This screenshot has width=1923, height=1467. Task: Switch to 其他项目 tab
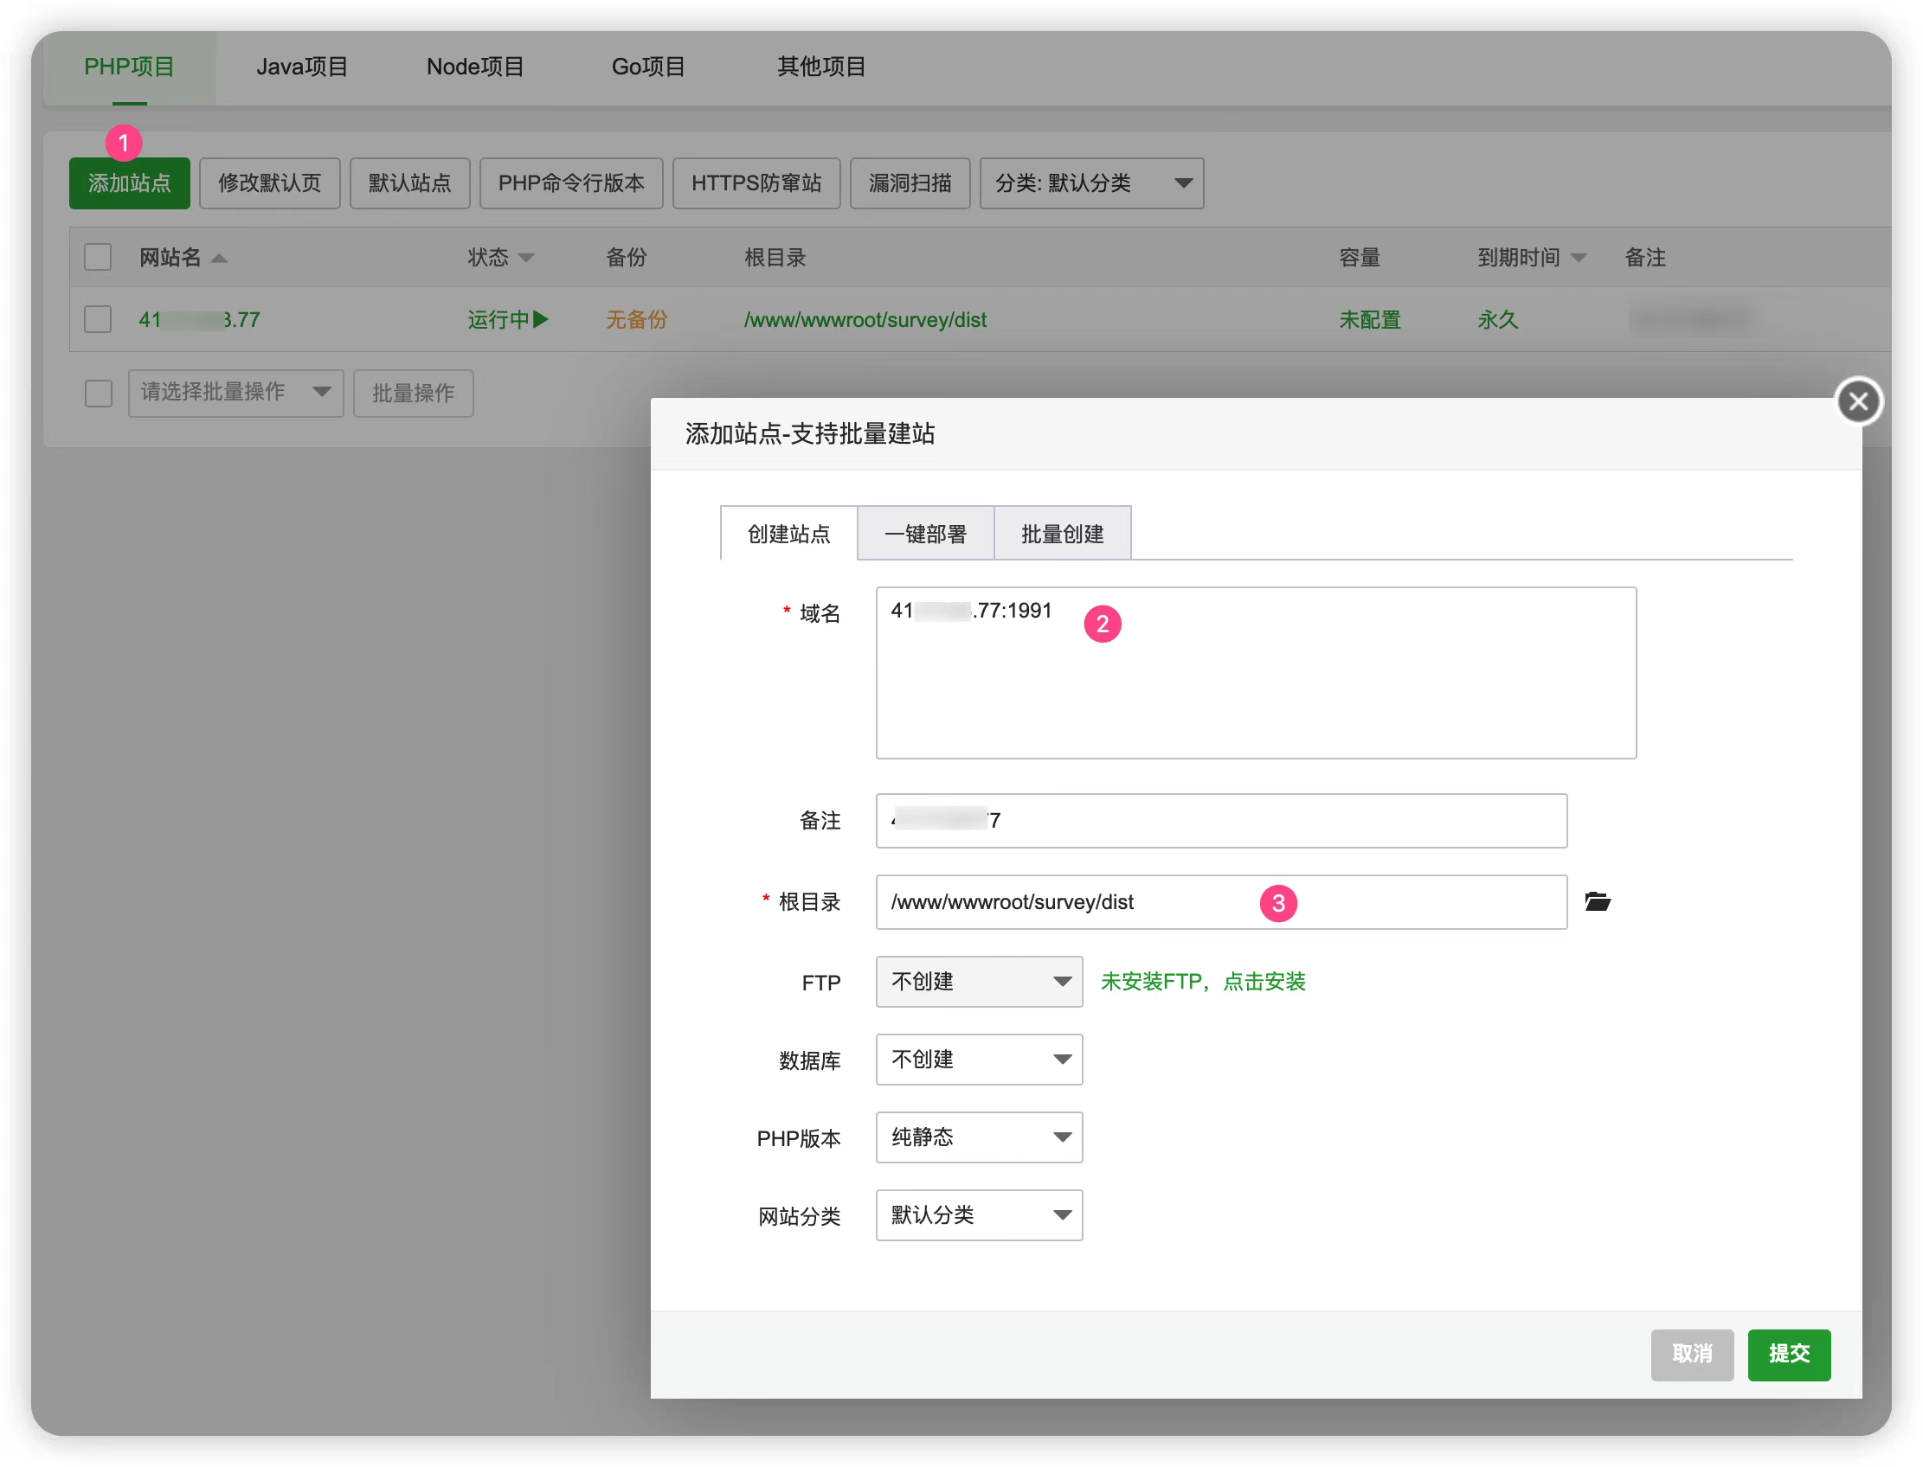pos(821,67)
